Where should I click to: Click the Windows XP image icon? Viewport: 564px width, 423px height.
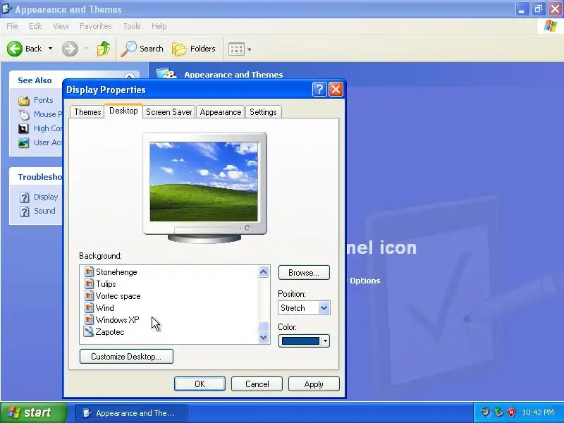tap(89, 319)
